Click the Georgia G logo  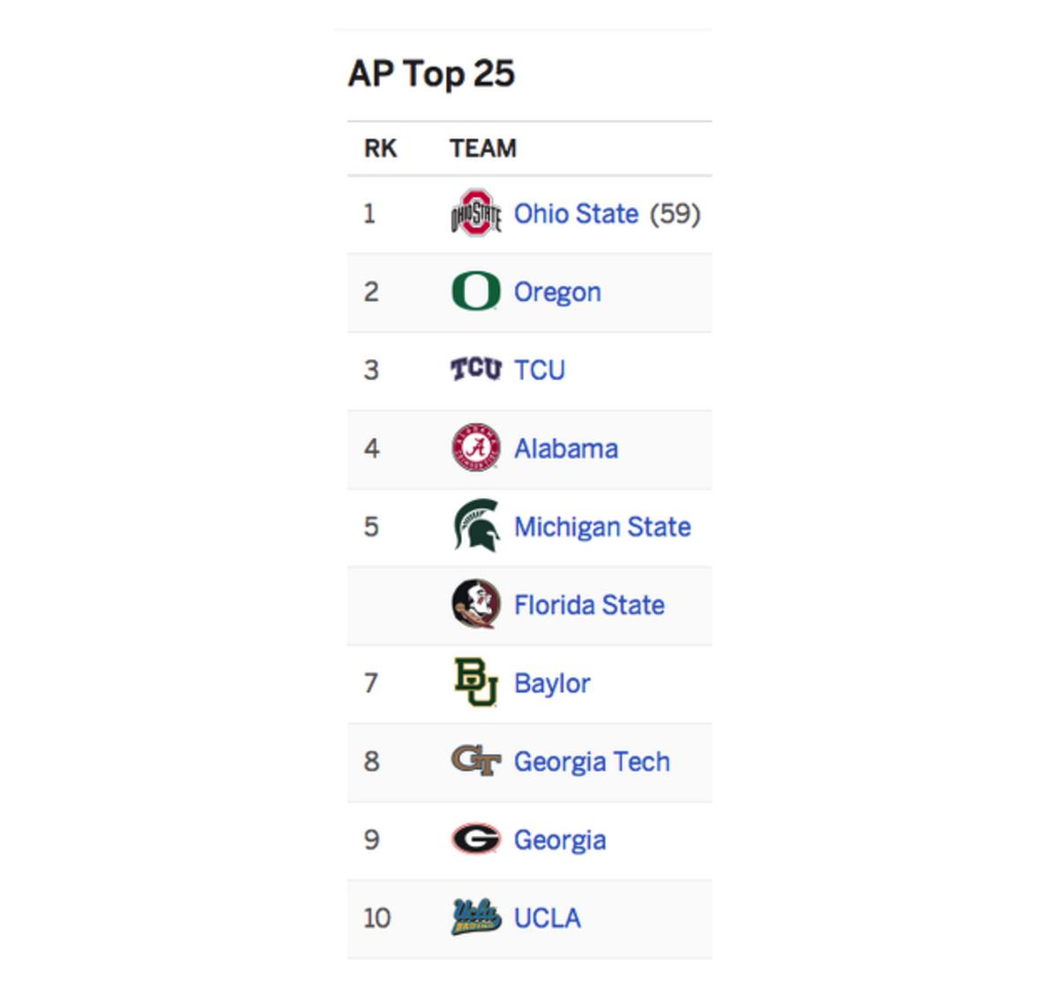[x=475, y=839]
